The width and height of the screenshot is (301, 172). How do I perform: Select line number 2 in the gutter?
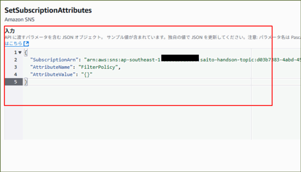[16, 60]
